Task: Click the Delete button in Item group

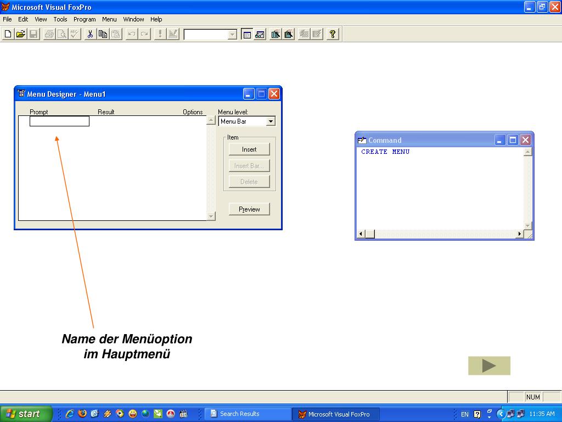Action: [x=249, y=181]
